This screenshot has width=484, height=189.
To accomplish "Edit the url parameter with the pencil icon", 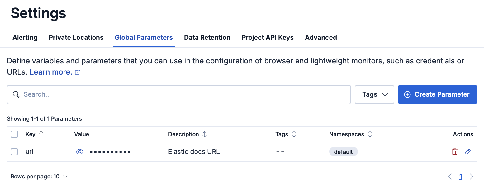I will coord(468,152).
